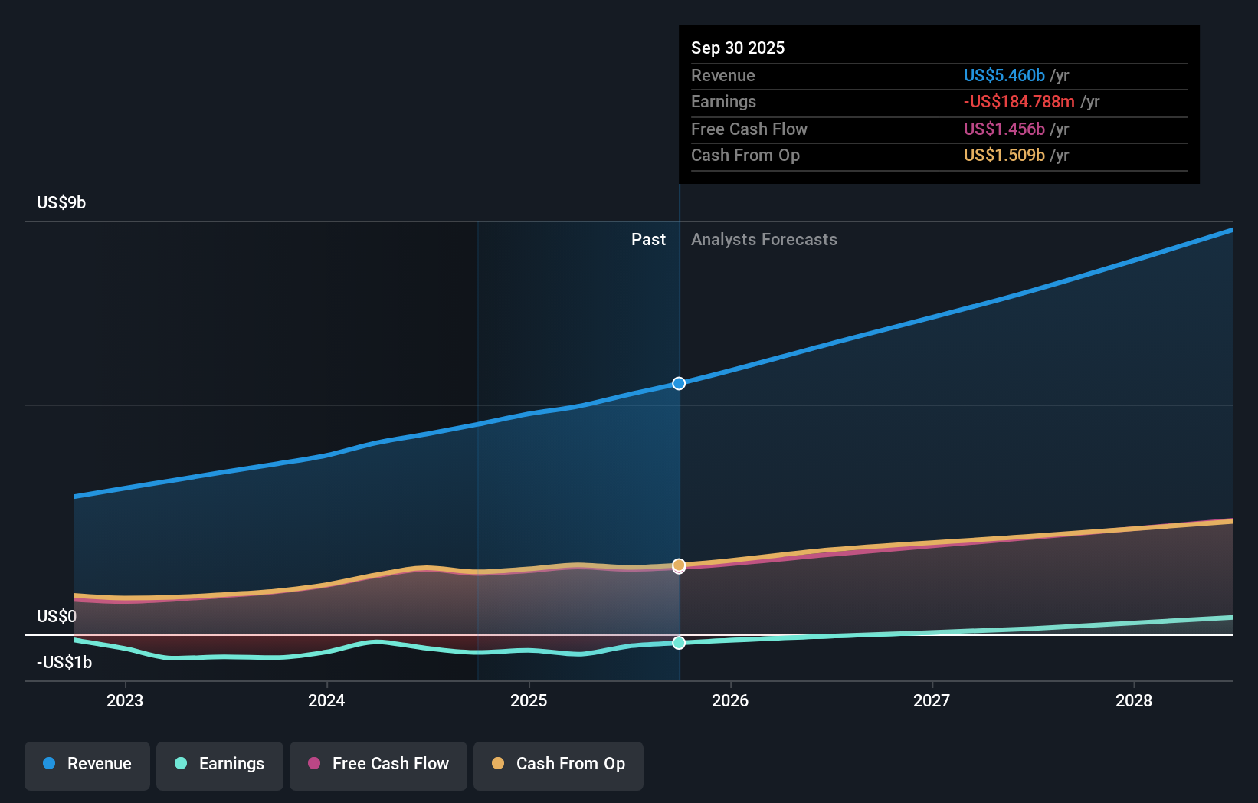Select the US$5.460b revenue value in tooltip
The height and width of the screenshot is (803, 1258).
(x=1004, y=75)
